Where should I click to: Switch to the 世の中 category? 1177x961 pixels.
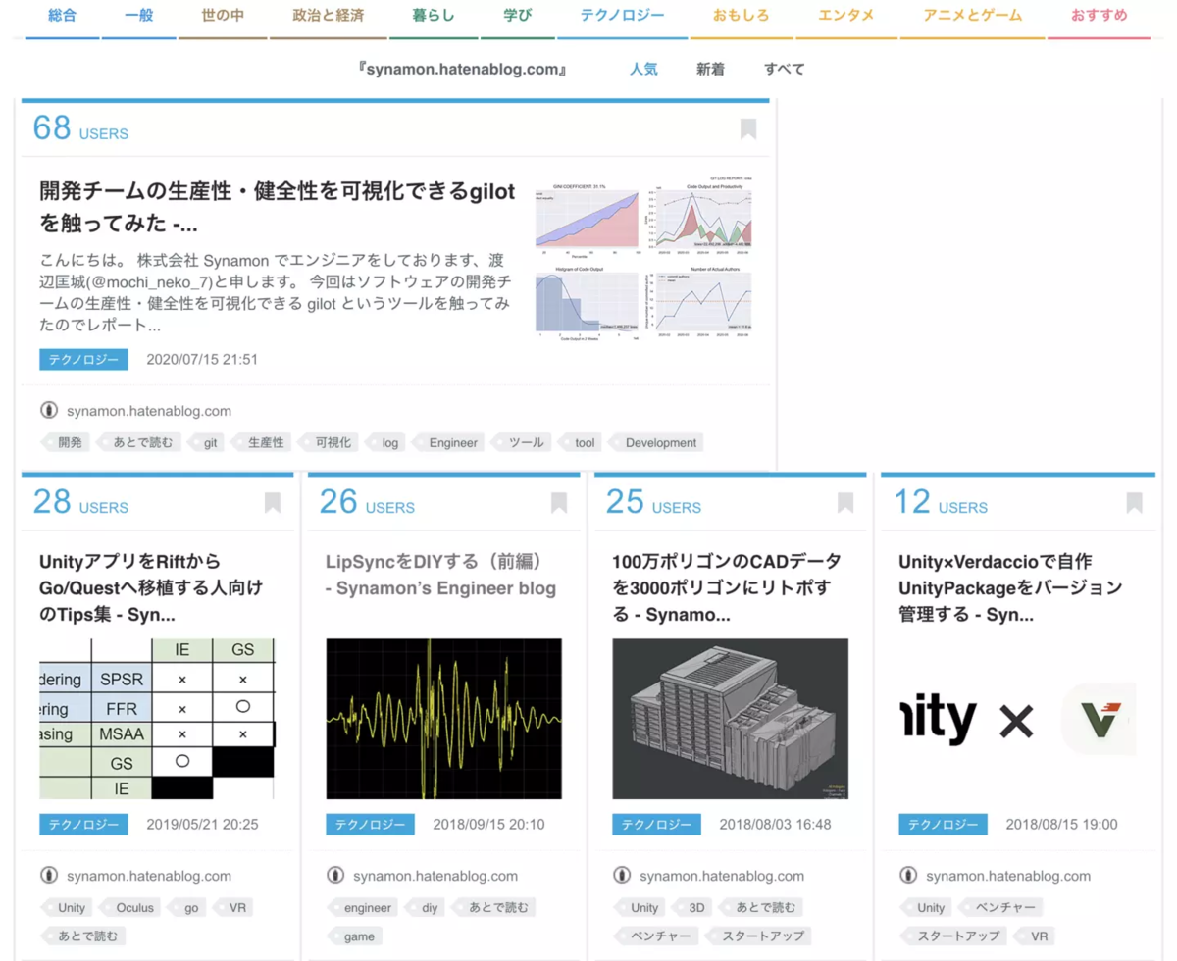223,16
